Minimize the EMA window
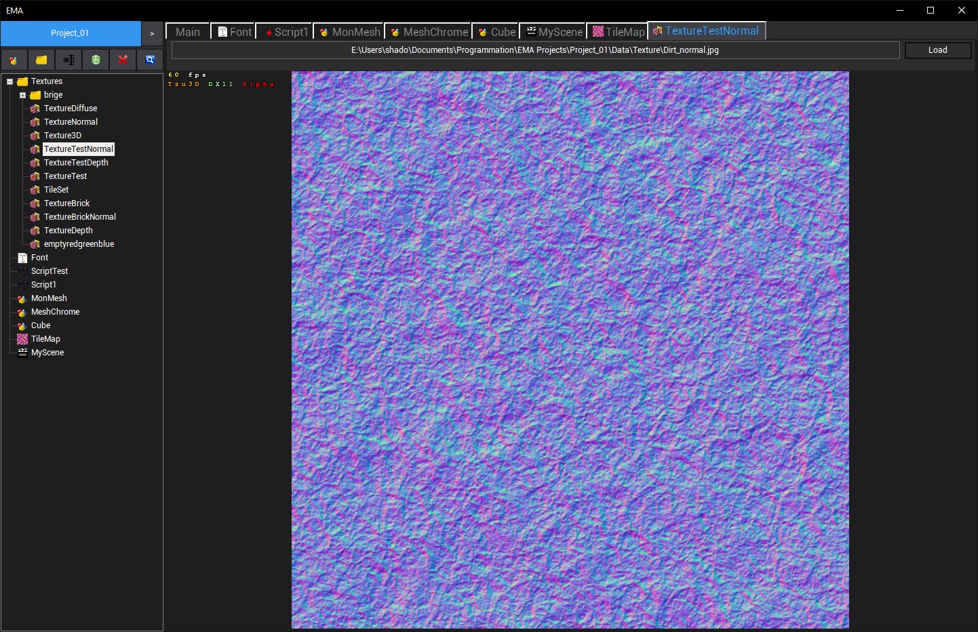 pyautogui.click(x=900, y=10)
